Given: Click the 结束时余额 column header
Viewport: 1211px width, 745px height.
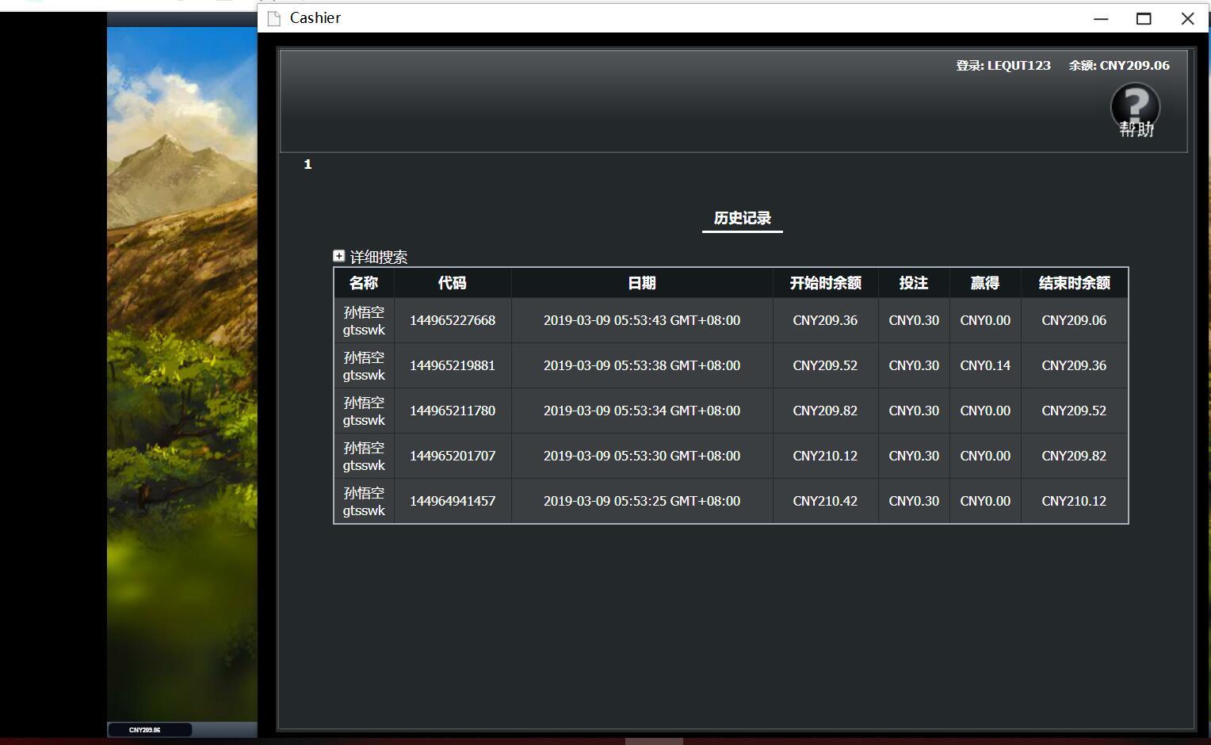Looking at the screenshot, I should 1074,283.
